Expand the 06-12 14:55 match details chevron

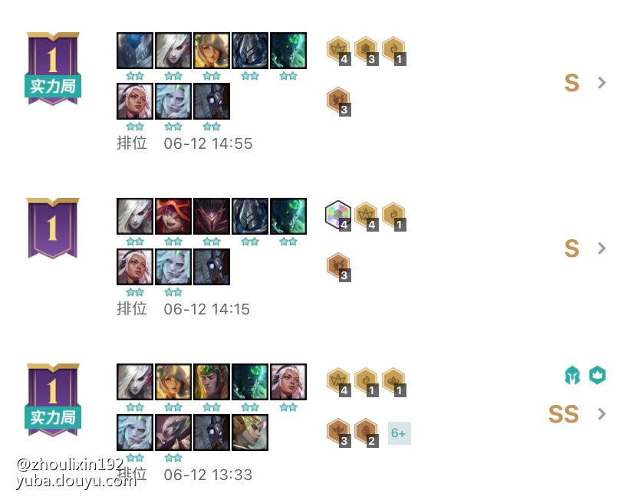point(602,83)
